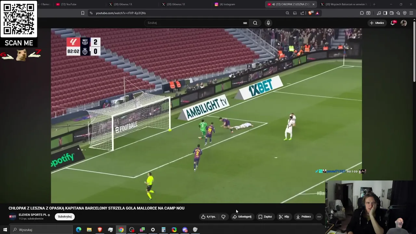The width and height of the screenshot is (416, 234).
Task: Open the Leo AI sparkle icon
Action: click(x=398, y=13)
